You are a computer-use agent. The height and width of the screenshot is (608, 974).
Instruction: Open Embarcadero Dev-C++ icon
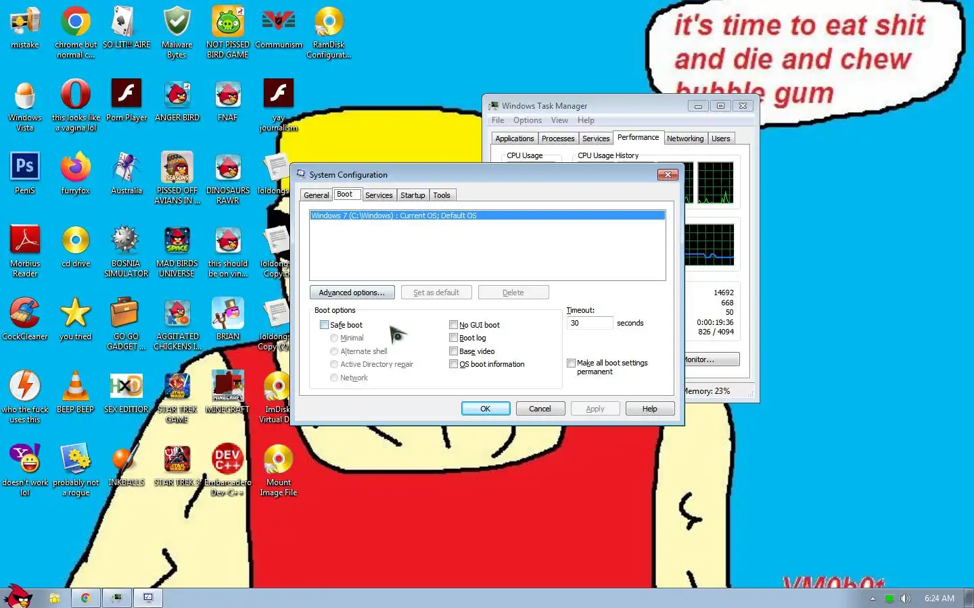coord(228,470)
